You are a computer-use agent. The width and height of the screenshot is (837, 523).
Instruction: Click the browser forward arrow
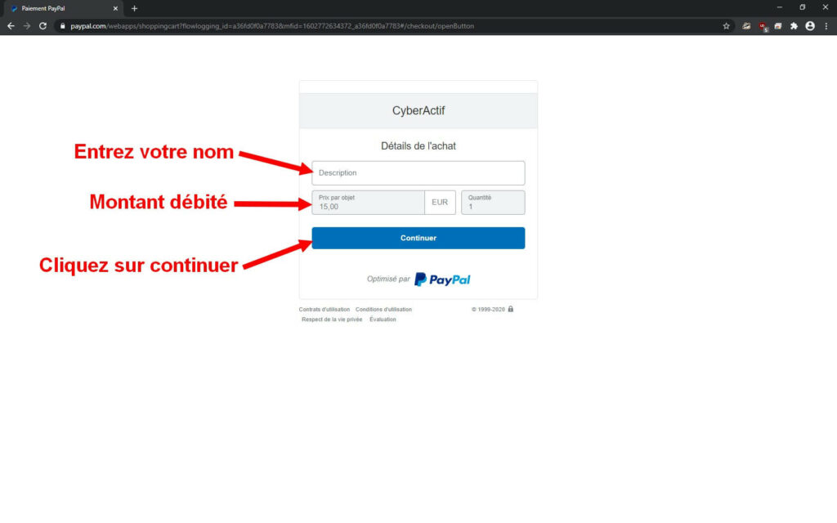click(27, 25)
